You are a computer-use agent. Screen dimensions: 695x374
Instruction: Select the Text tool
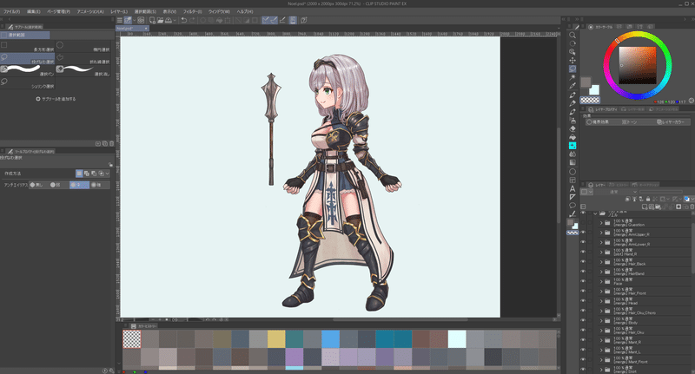(573, 188)
